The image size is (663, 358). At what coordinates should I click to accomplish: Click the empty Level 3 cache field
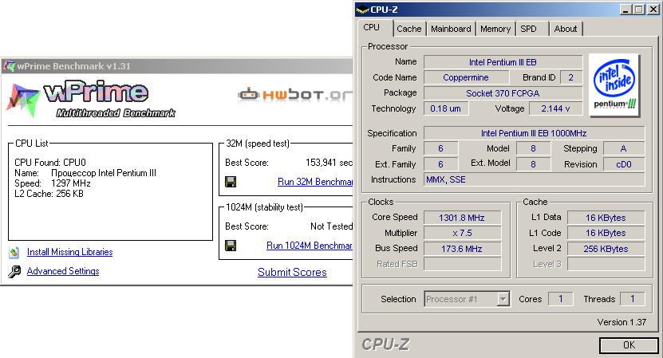606,264
